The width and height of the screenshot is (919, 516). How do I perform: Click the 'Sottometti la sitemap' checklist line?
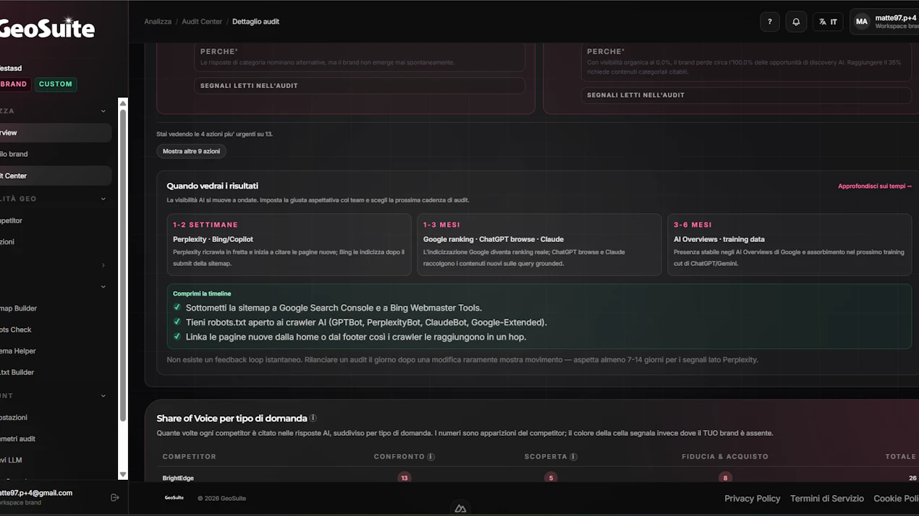[334, 308]
